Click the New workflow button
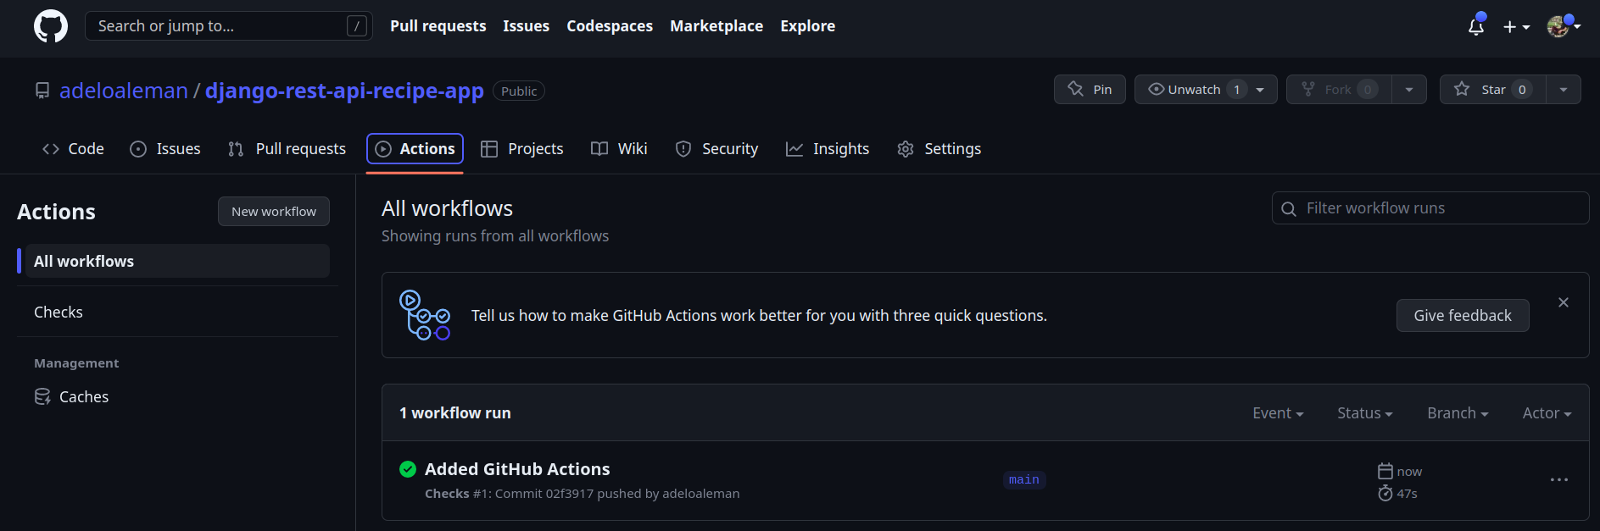The image size is (1600, 531). pyautogui.click(x=274, y=212)
